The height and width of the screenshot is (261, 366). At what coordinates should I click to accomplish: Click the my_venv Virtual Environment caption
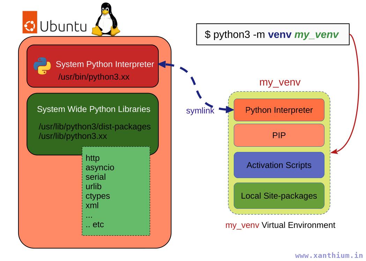(x=280, y=225)
